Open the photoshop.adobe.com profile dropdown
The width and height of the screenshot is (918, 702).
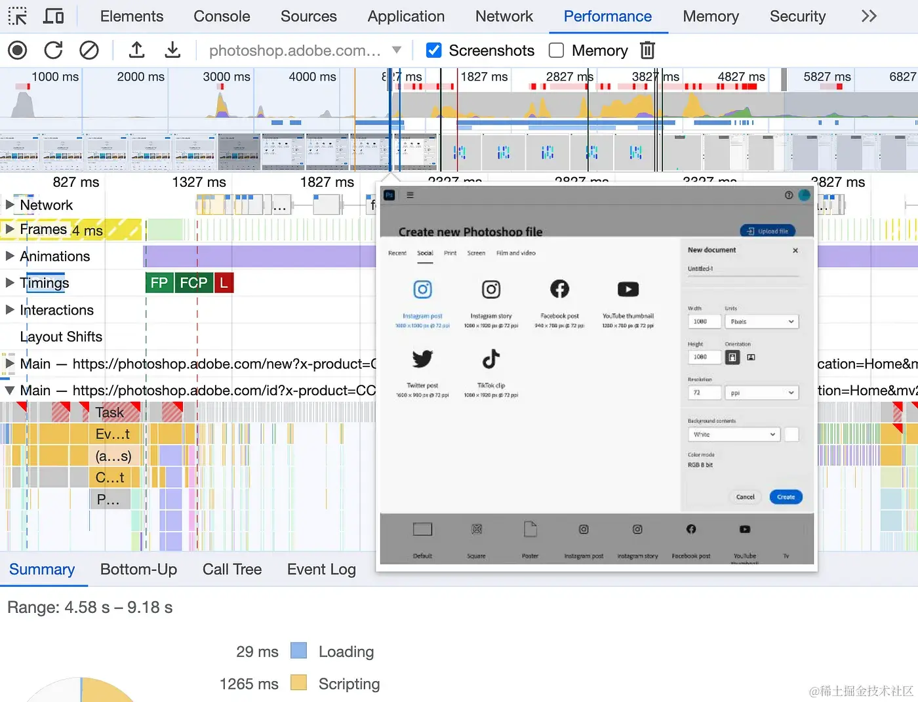coord(305,50)
